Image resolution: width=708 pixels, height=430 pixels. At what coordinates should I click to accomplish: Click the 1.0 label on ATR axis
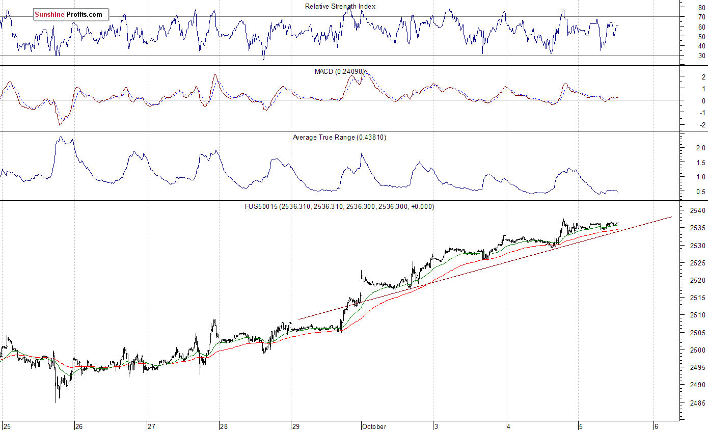701,177
